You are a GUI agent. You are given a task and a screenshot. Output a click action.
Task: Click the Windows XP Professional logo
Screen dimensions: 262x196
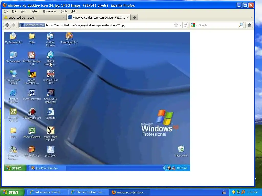tap(160, 123)
